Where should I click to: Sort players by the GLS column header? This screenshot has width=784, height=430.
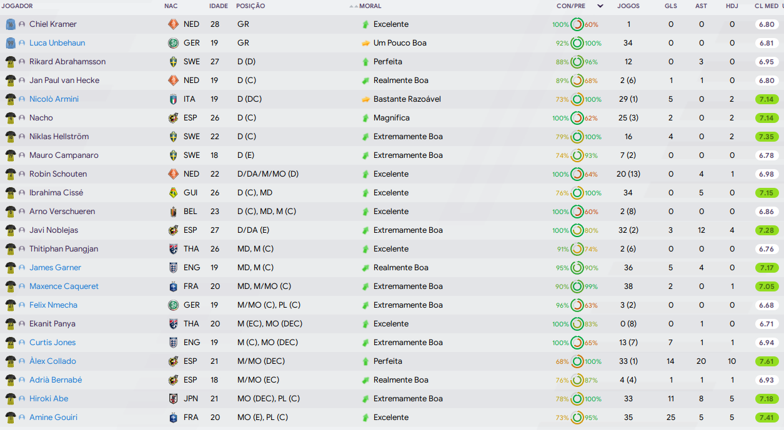pyautogui.click(x=671, y=6)
